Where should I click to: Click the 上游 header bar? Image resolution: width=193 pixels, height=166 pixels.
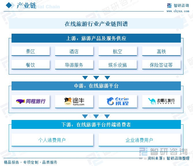pyautogui.click(x=96, y=38)
